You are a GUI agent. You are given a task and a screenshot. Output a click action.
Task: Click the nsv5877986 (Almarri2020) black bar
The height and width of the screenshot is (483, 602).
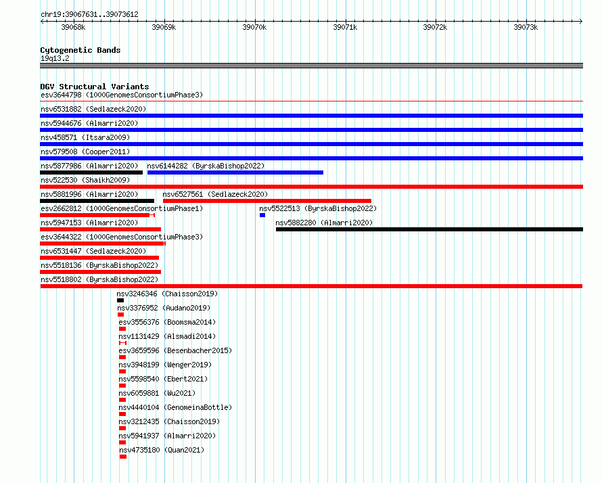(x=91, y=172)
